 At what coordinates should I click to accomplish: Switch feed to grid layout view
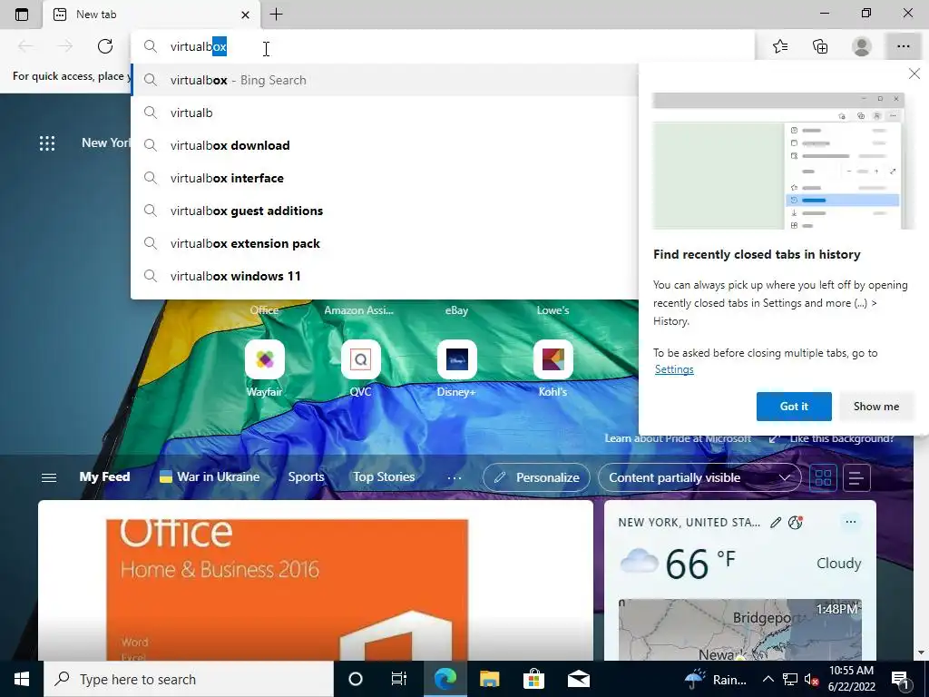pos(823,477)
